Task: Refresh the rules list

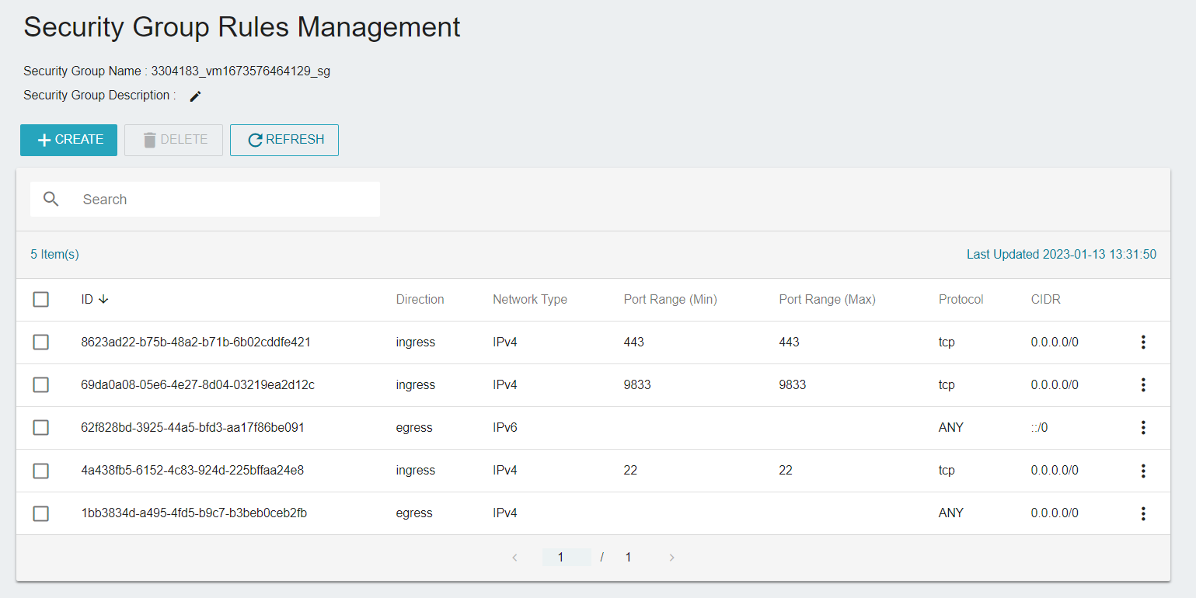Action: (284, 140)
